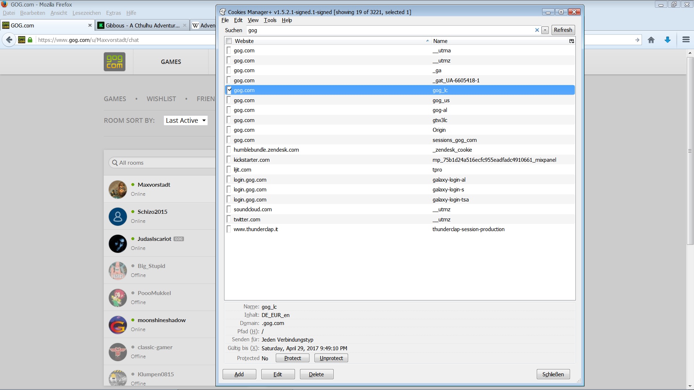Open the downloads arrow icon
The image size is (694, 390).
[668, 40]
